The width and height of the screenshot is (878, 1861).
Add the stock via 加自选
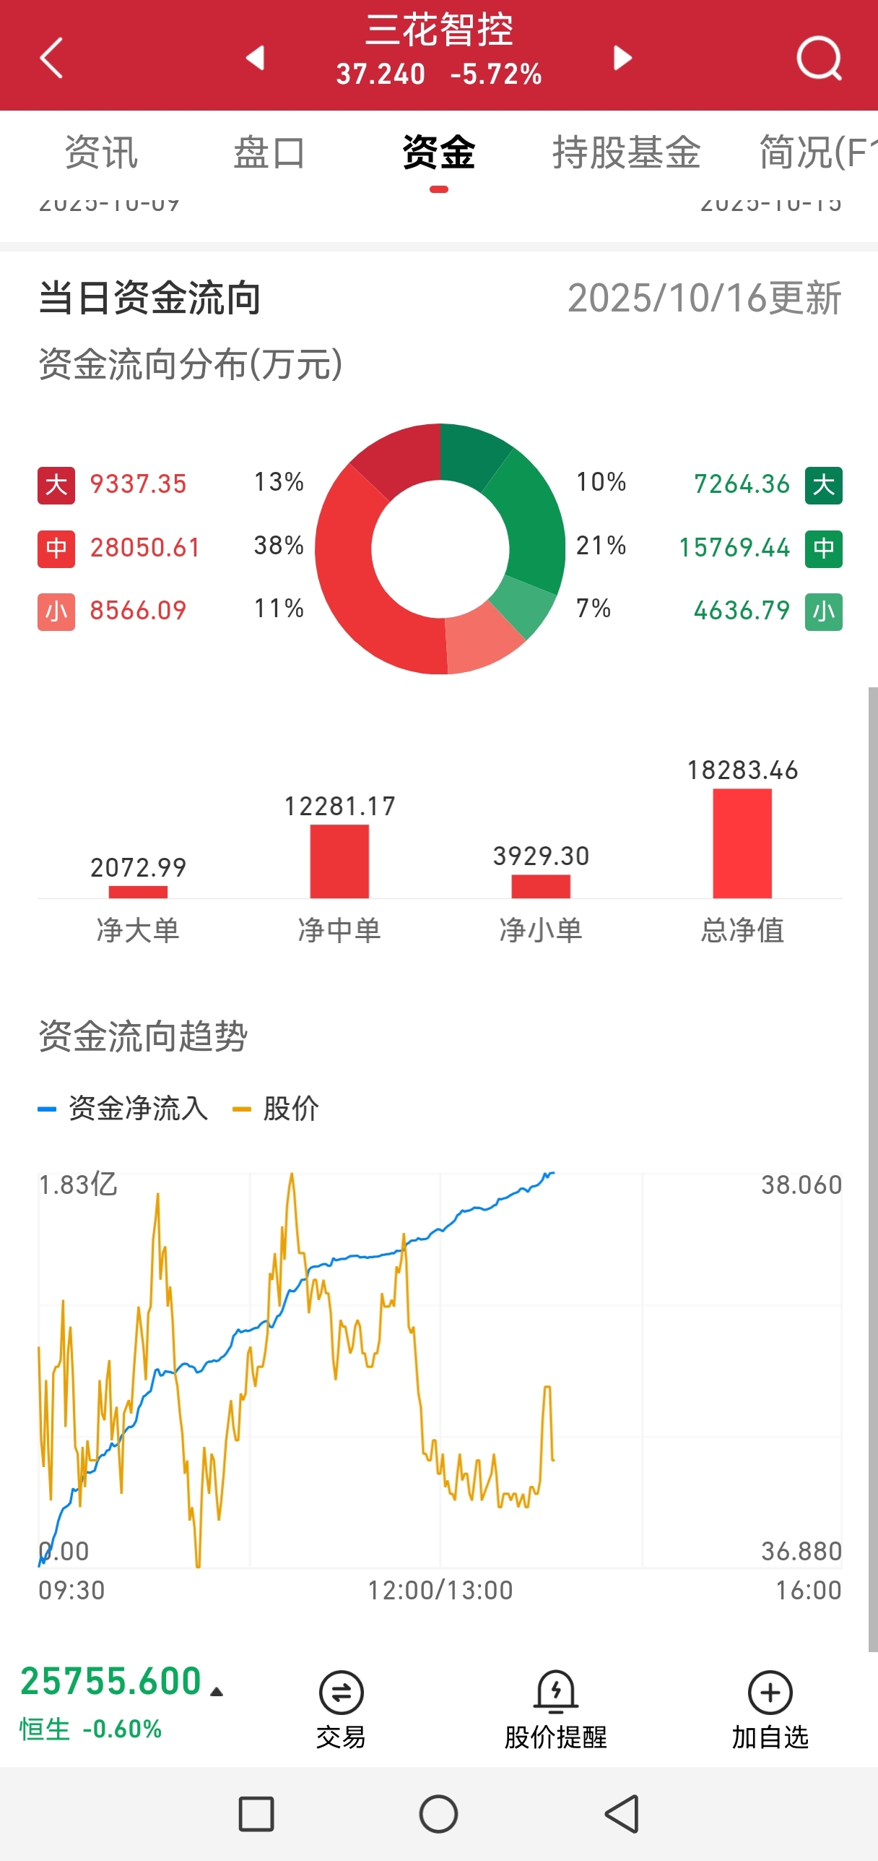tap(770, 1709)
